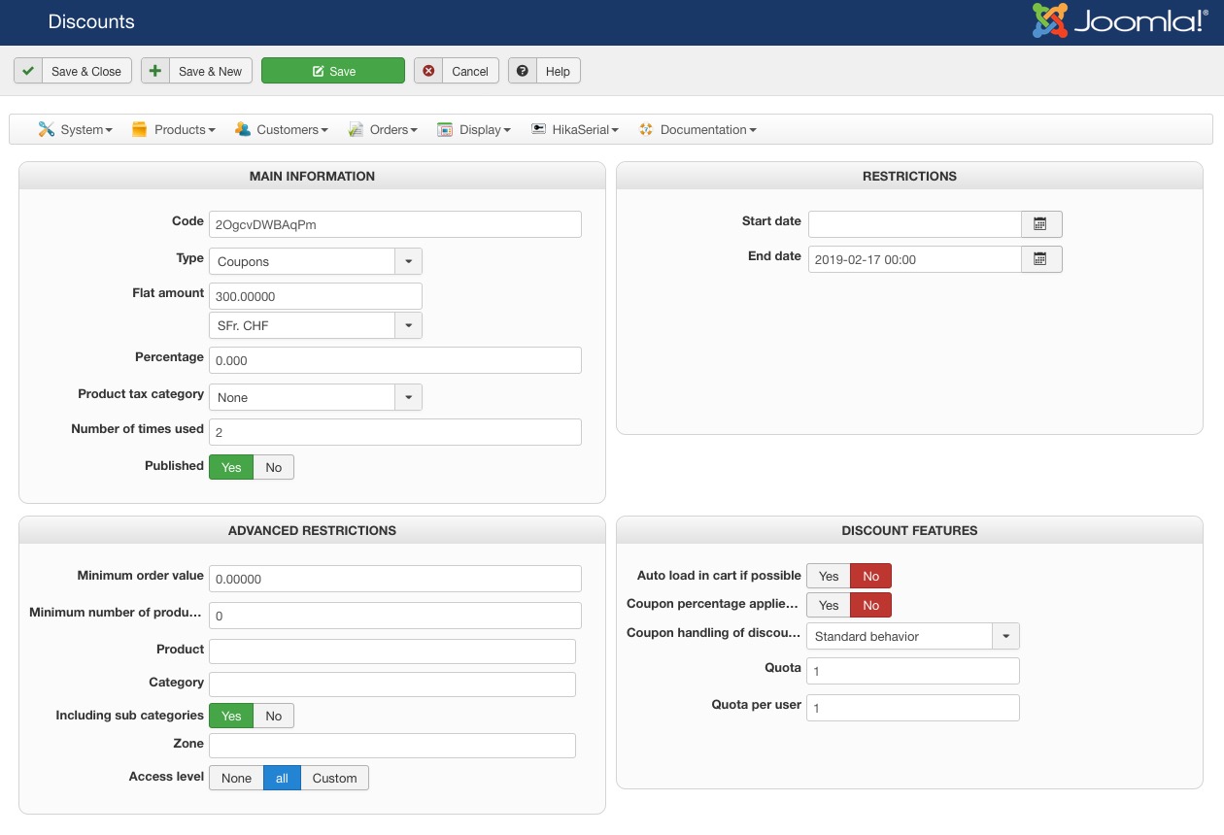This screenshot has width=1224, height=835.
Task: Click the Number of times used field
Action: coord(395,432)
